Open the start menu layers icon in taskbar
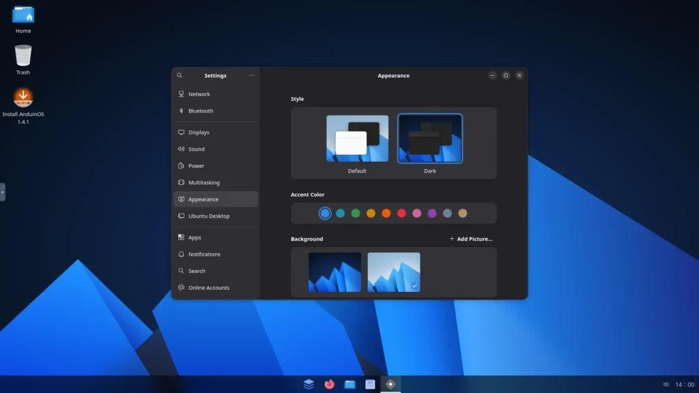Viewport: 699px width, 393px height. pyautogui.click(x=309, y=384)
